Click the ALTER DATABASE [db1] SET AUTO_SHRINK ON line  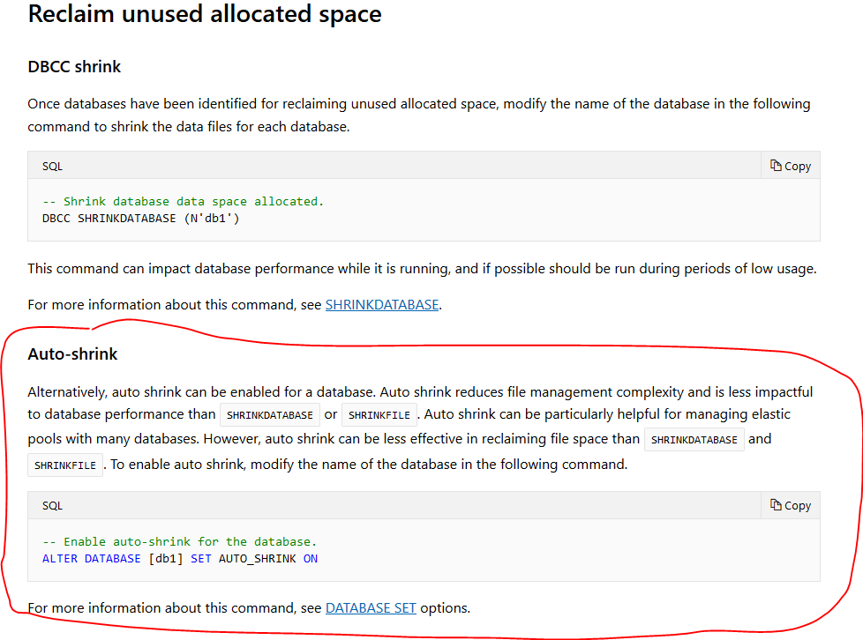click(180, 559)
